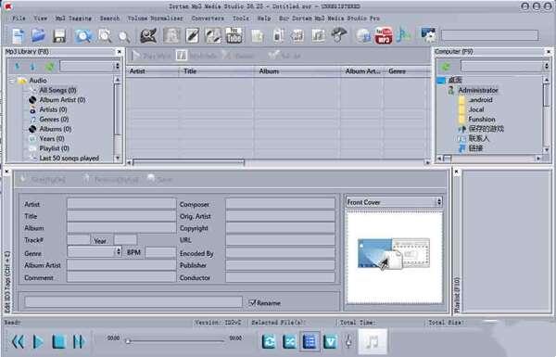Sort by the Artist column header

coord(153,71)
